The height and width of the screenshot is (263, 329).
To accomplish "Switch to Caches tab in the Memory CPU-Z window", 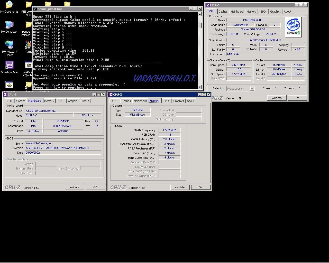I will point(126,101).
